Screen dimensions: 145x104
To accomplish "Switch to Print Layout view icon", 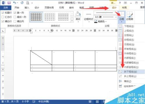I will (x=97, y=101).
